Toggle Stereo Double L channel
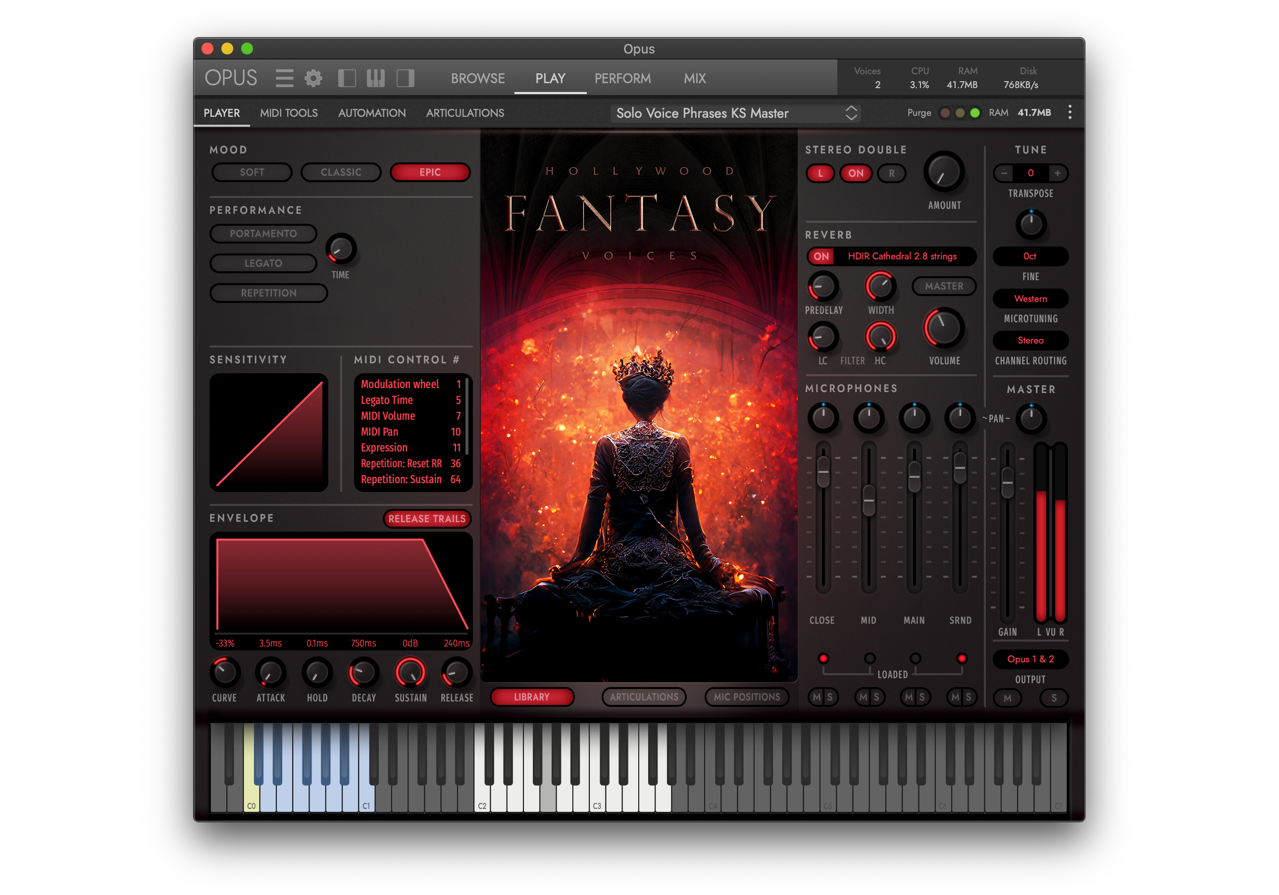The height and width of the screenshot is (895, 1279). (820, 173)
